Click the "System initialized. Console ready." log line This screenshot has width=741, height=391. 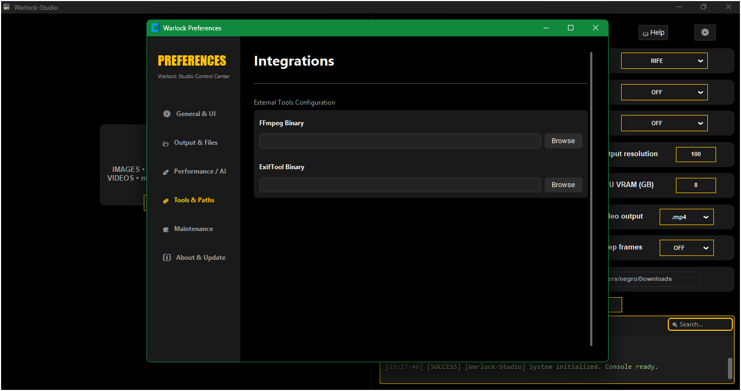[593, 367]
